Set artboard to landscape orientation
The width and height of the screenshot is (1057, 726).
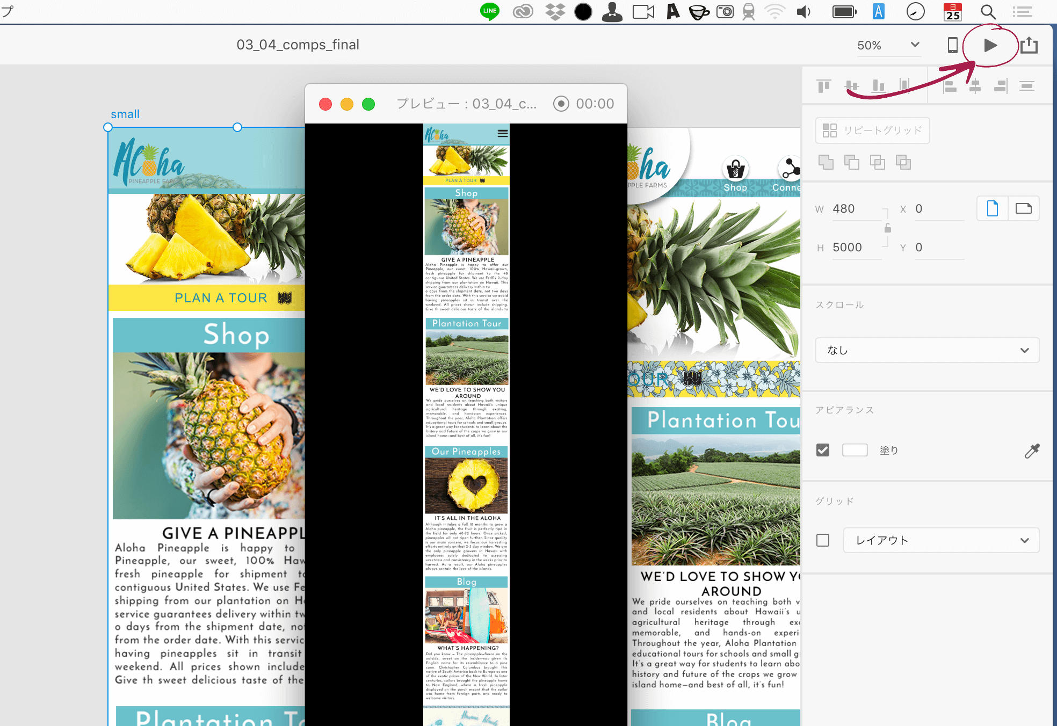click(1024, 208)
